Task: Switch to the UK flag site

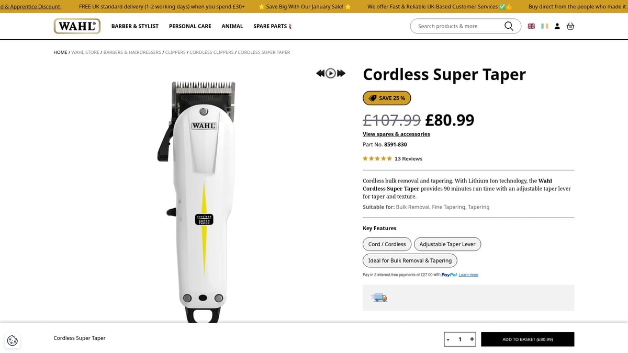Action: pyautogui.click(x=531, y=26)
